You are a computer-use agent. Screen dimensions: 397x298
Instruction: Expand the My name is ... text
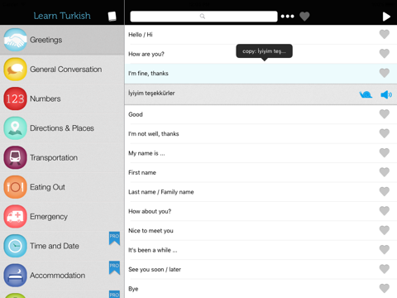[146, 153]
